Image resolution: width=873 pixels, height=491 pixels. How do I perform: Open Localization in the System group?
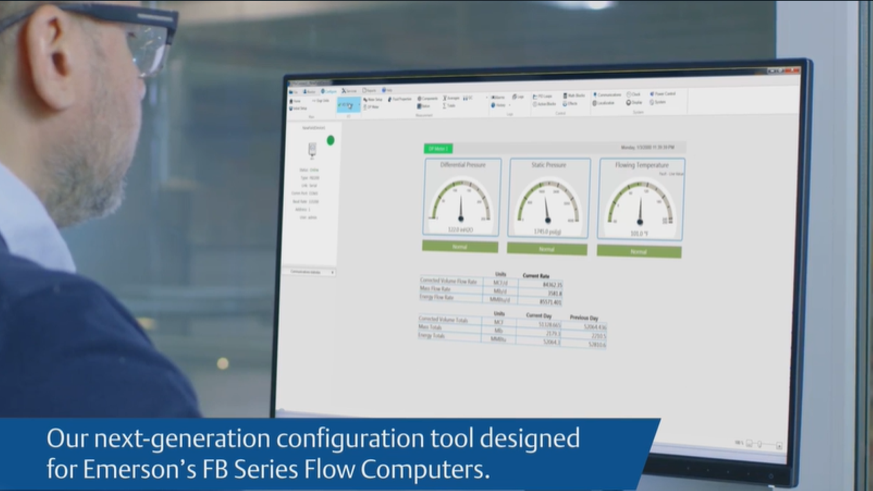coord(604,103)
